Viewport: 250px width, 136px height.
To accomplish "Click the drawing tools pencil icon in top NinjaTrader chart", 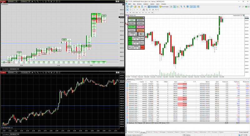I will (35, 2).
